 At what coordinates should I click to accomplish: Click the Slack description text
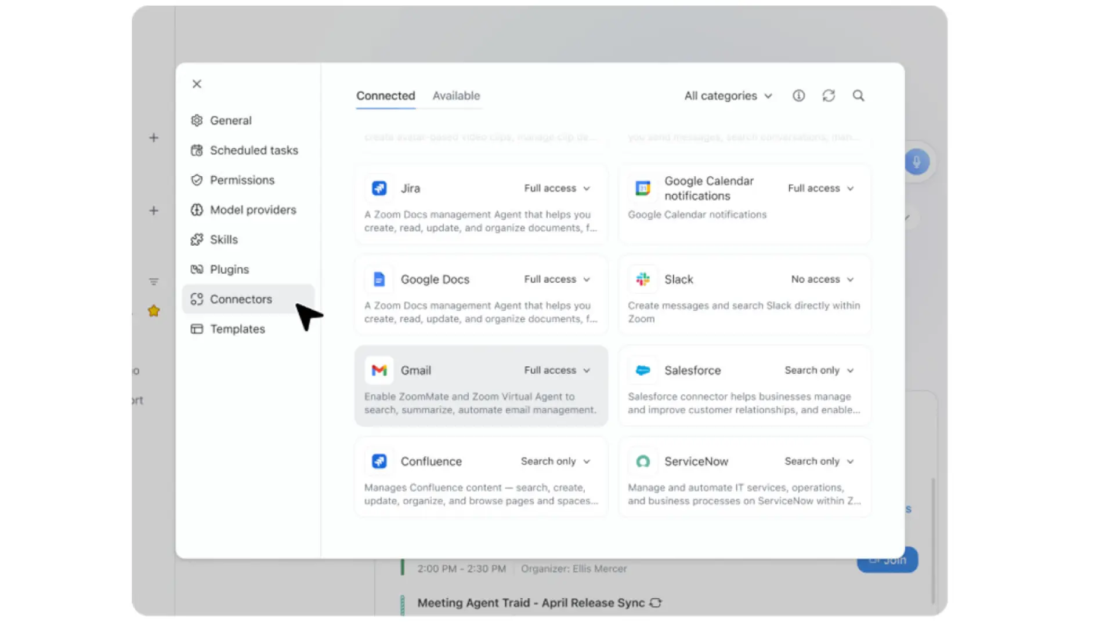pos(744,312)
